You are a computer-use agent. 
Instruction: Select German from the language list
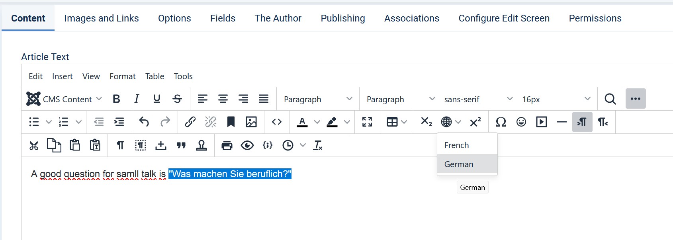click(x=459, y=164)
